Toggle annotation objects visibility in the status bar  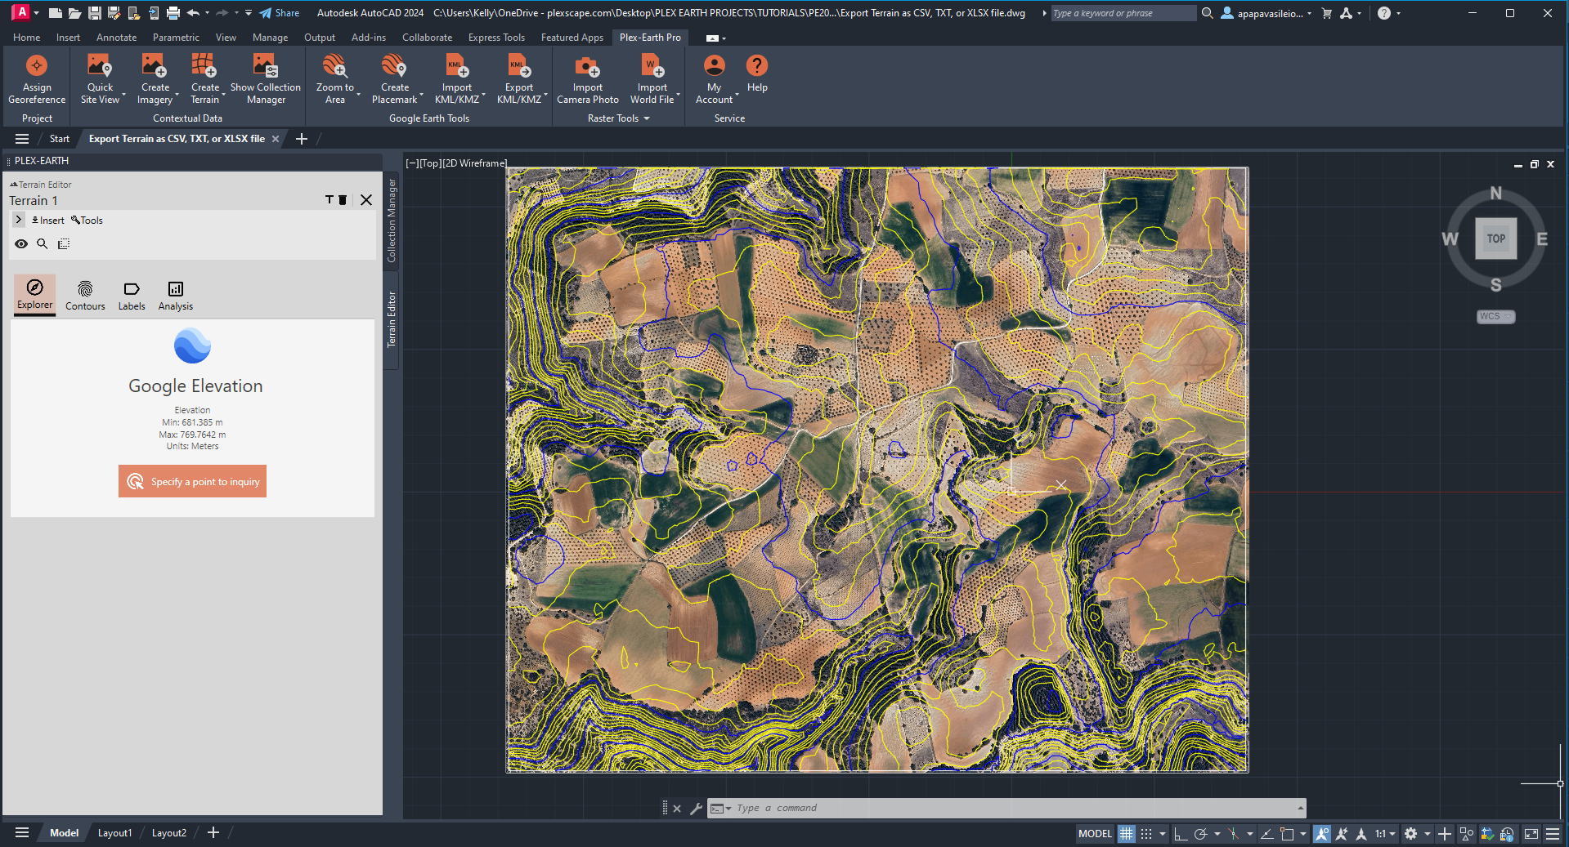[x=1322, y=834]
